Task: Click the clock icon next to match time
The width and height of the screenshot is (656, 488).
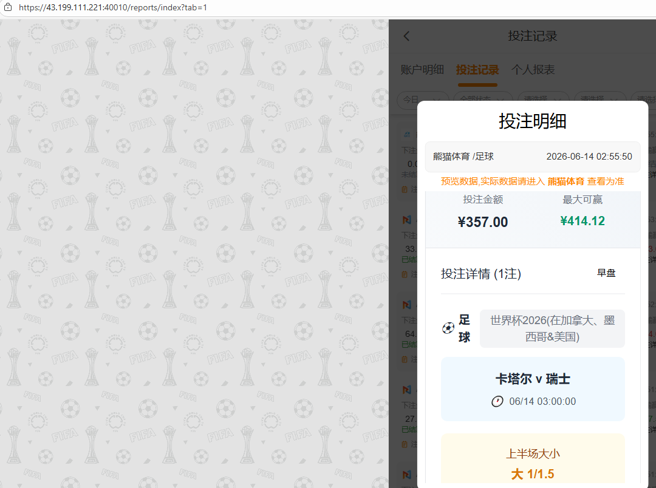Action: pos(497,401)
